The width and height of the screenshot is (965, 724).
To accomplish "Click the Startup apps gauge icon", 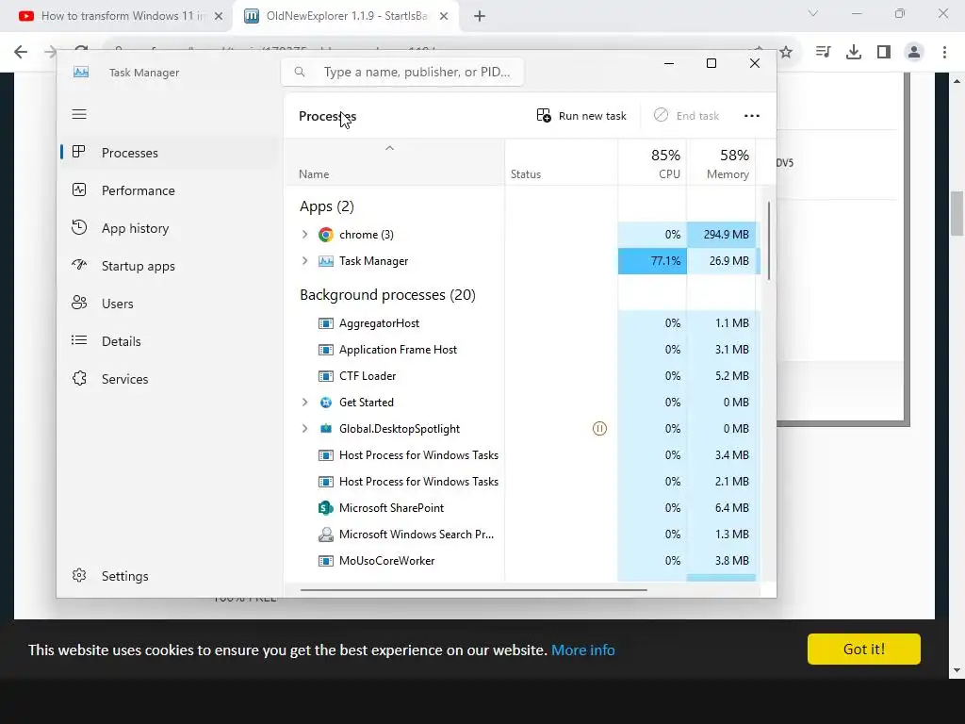I will tap(79, 265).
